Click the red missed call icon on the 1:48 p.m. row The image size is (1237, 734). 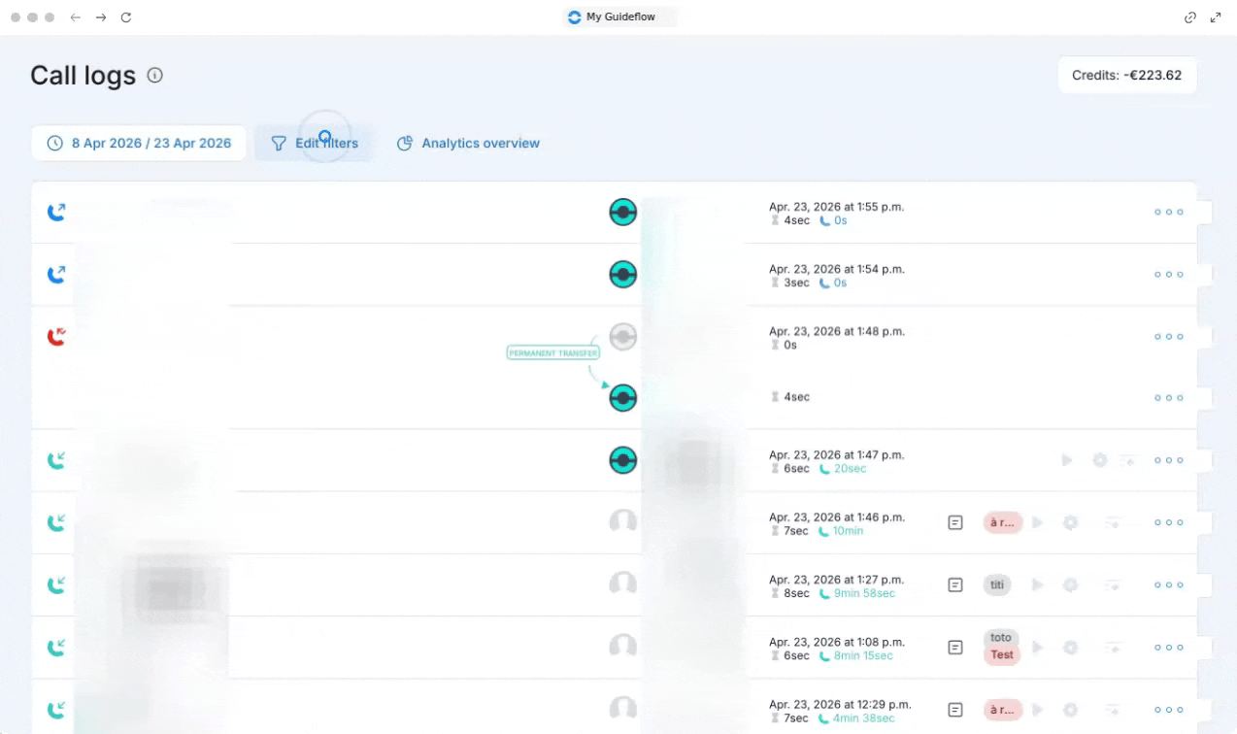56,337
